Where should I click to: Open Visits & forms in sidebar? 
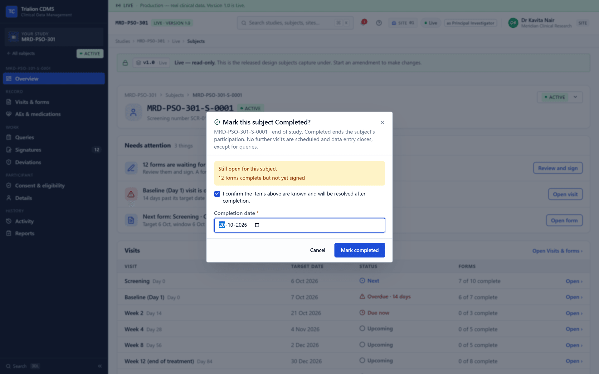click(54, 102)
